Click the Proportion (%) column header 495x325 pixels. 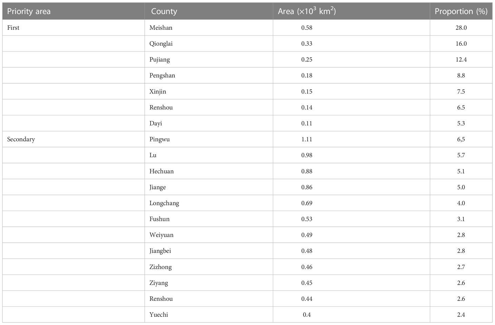[461, 11]
